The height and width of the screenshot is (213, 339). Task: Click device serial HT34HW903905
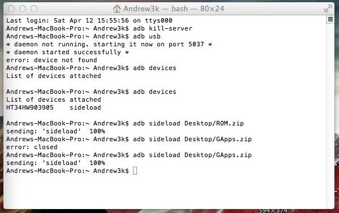tap(30, 107)
